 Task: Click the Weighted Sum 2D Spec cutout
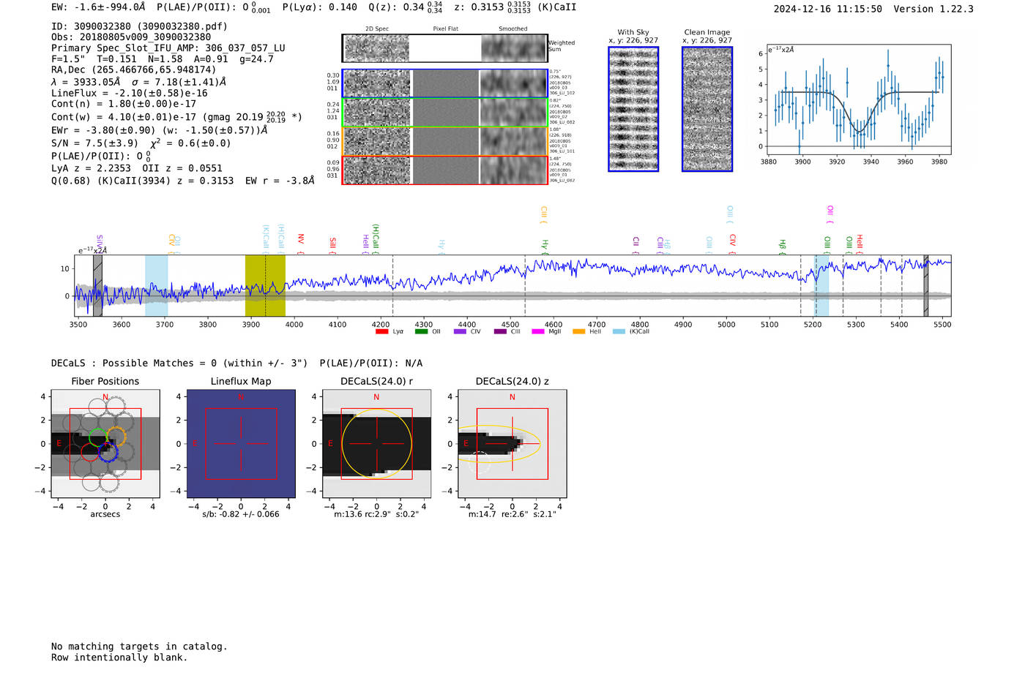click(x=376, y=48)
